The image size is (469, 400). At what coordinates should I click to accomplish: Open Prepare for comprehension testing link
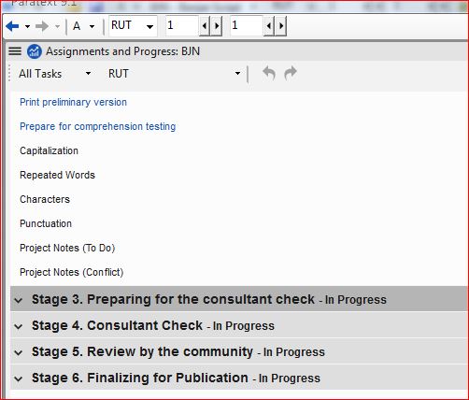pyautogui.click(x=98, y=126)
